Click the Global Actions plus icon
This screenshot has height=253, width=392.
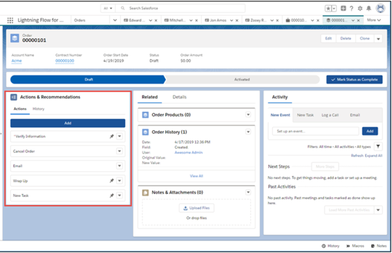[x=344, y=8]
